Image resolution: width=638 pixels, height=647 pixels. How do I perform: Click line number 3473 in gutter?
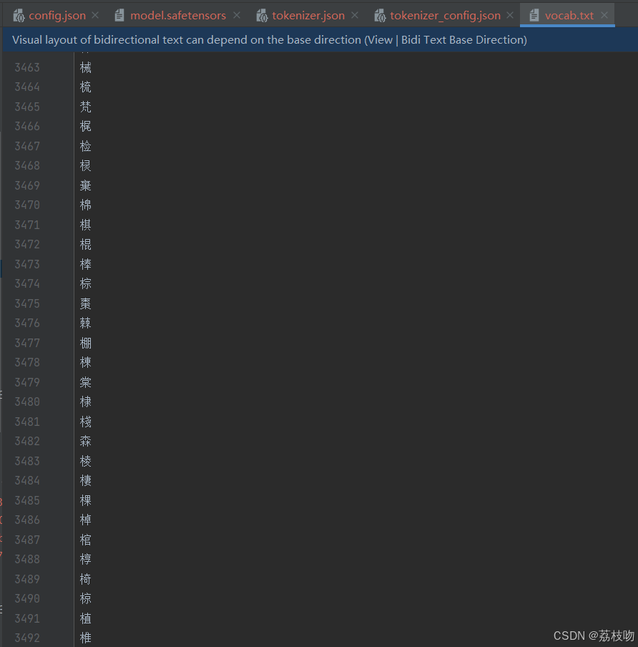pyautogui.click(x=27, y=264)
